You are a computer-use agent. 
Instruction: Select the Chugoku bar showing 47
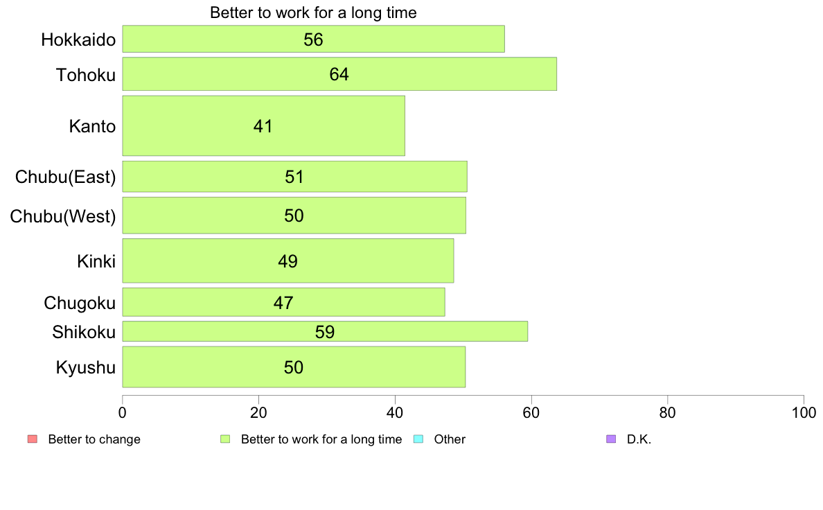click(283, 302)
